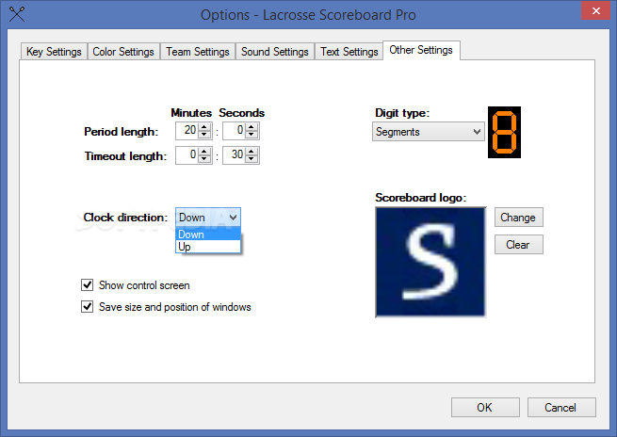Click the Seconds column header
Screen dimensions: 617x437
click(x=241, y=113)
